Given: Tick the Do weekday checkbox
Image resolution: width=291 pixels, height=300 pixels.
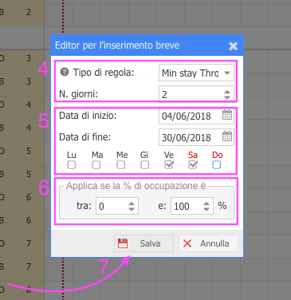Looking at the screenshot, I should pyautogui.click(x=216, y=165).
